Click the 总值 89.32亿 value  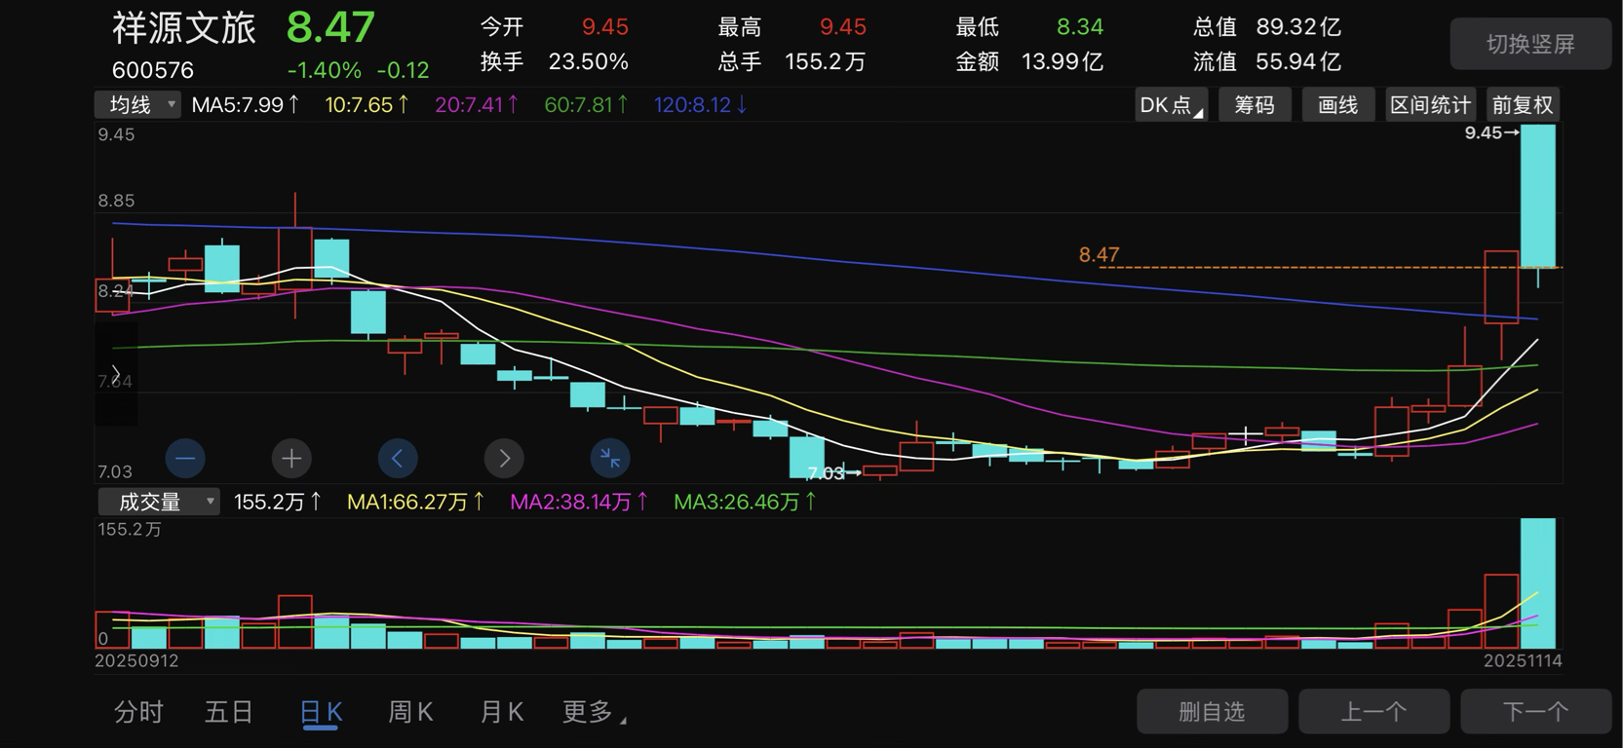pos(1298,27)
